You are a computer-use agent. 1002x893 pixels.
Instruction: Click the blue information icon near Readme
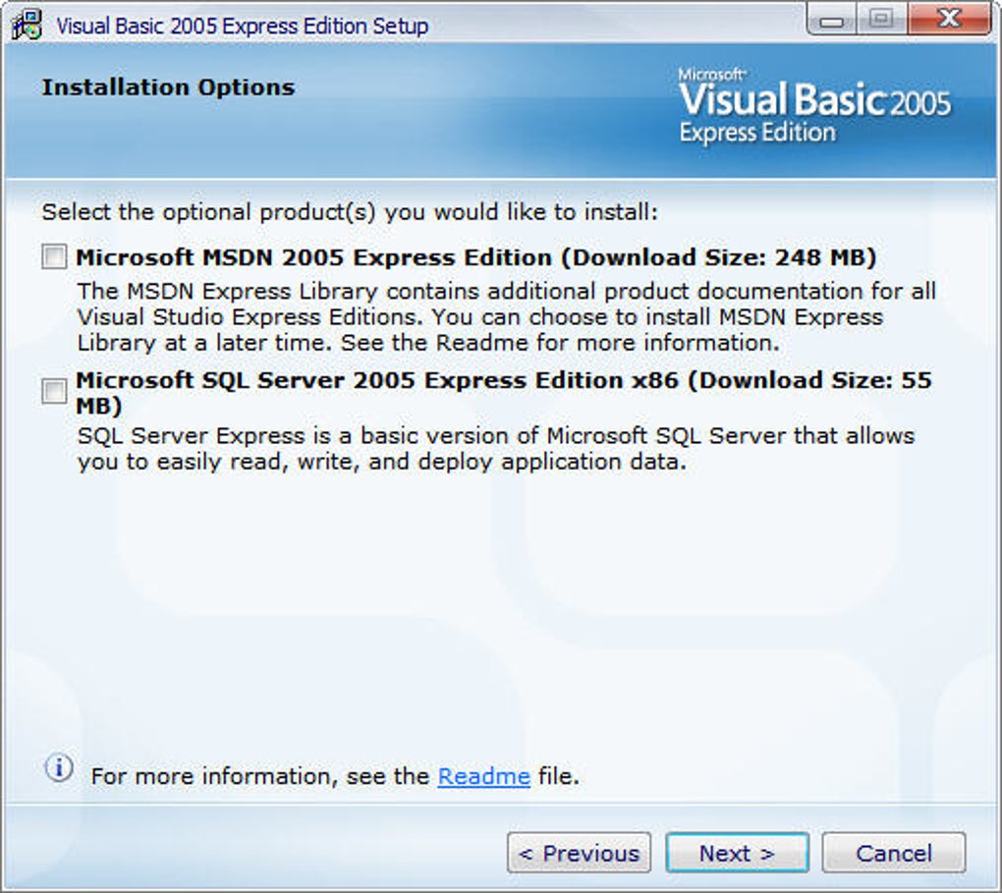(59, 767)
